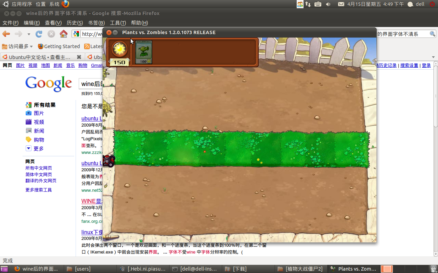438x273 pixels.
Task: Click Google 地图 top navigation link
Action: (46, 66)
